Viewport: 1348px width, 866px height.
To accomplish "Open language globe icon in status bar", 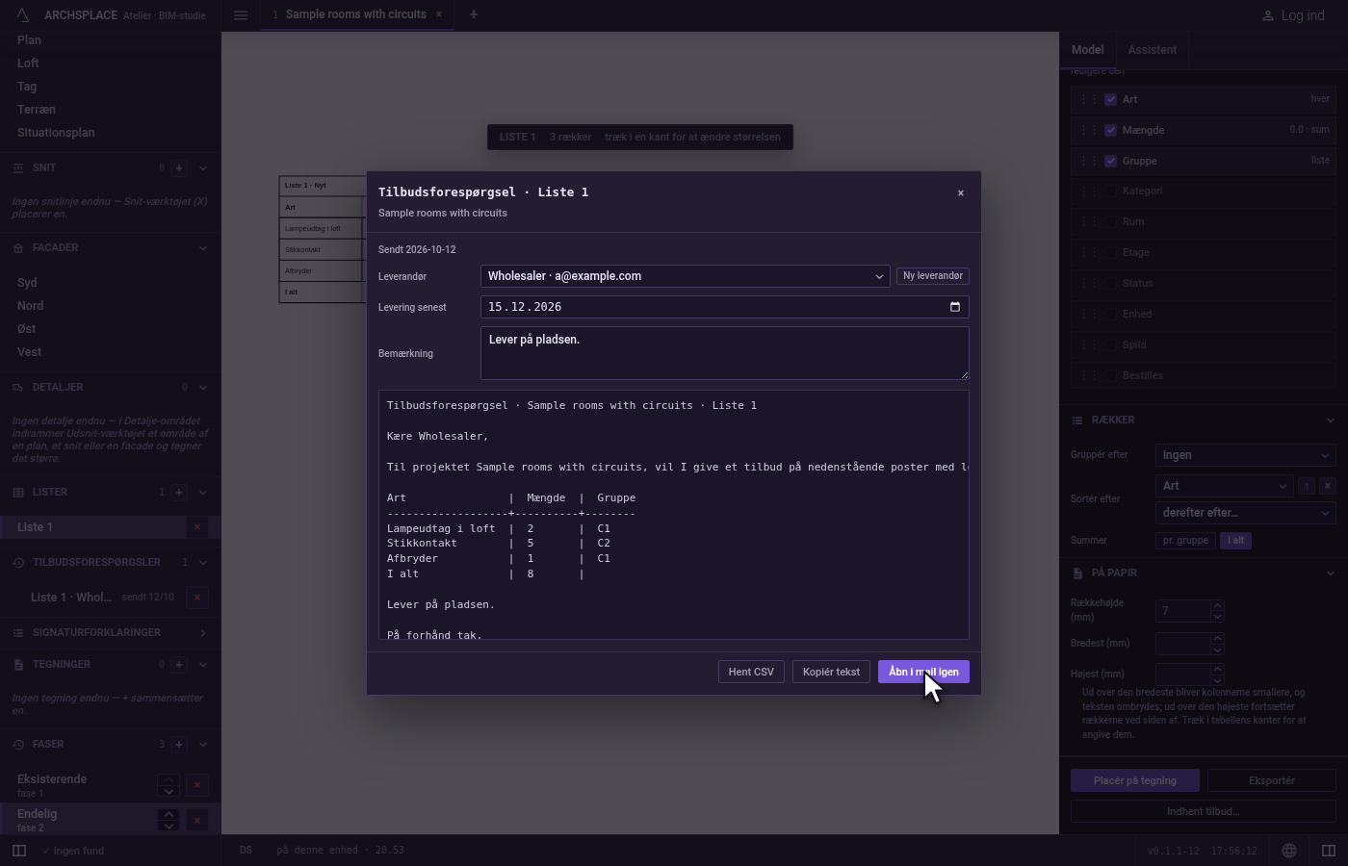I will [x=1289, y=851].
